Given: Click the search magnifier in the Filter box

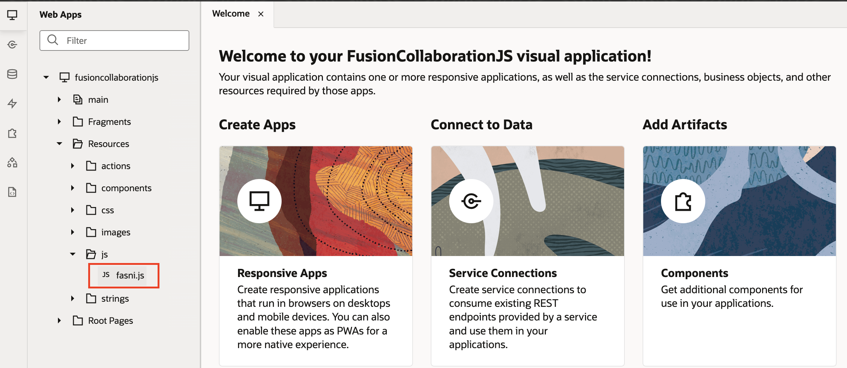Looking at the screenshot, I should coord(53,40).
